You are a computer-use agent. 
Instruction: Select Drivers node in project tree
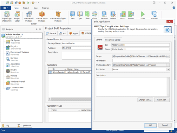pos(13,71)
